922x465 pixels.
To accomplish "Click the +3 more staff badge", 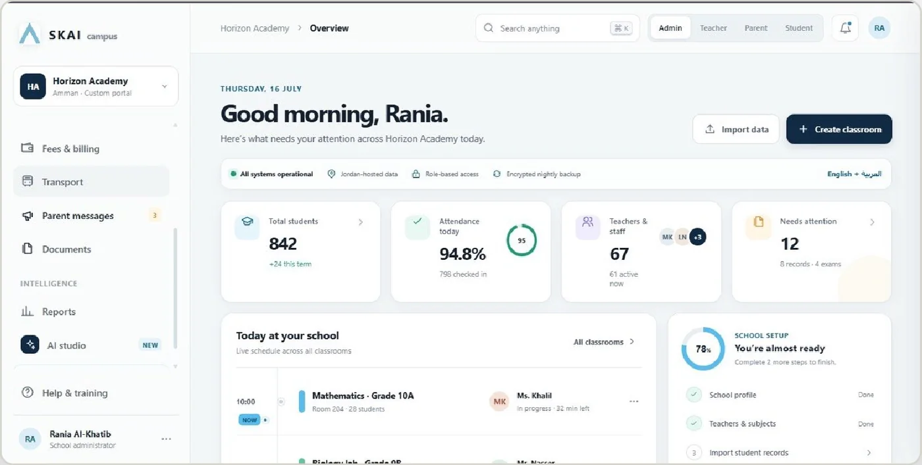I will [x=697, y=237].
